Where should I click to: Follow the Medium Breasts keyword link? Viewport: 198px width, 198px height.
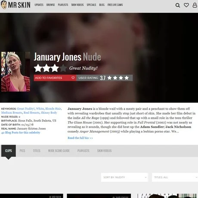click(12, 113)
